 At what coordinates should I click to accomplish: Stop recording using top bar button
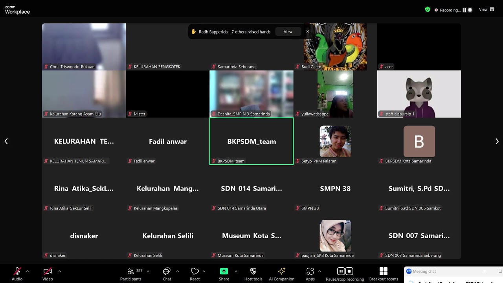tap(470, 10)
